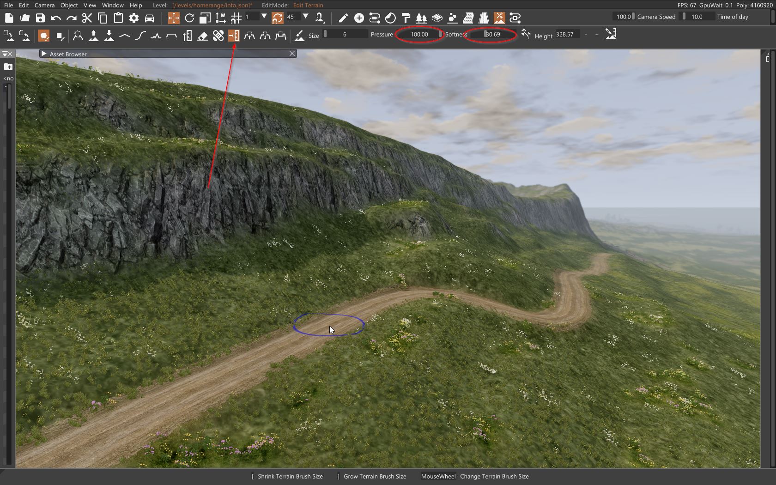The height and width of the screenshot is (485, 776).
Task: Click the Softness slider
Action: pyautogui.click(x=492, y=34)
